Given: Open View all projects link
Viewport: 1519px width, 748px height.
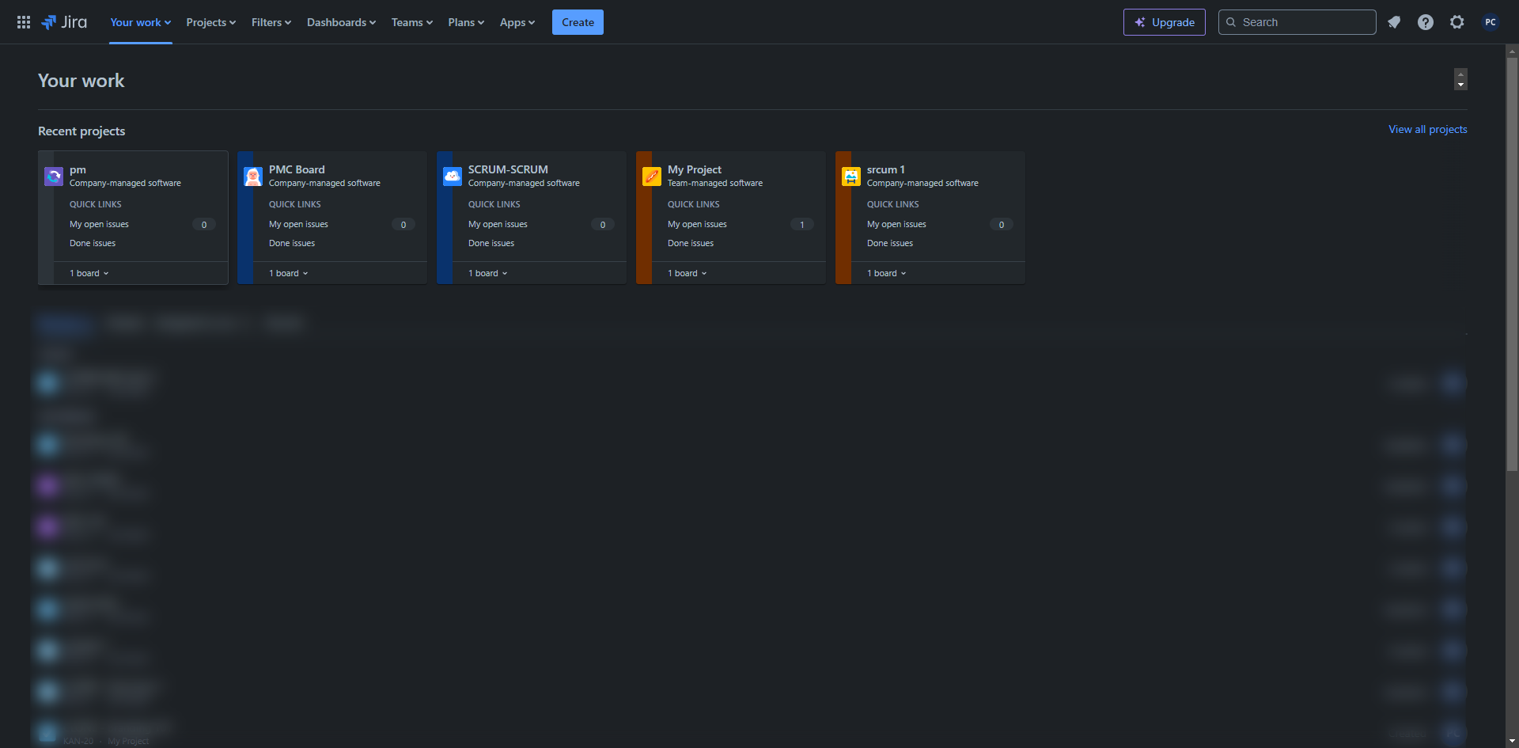Looking at the screenshot, I should (x=1428, y=129).
